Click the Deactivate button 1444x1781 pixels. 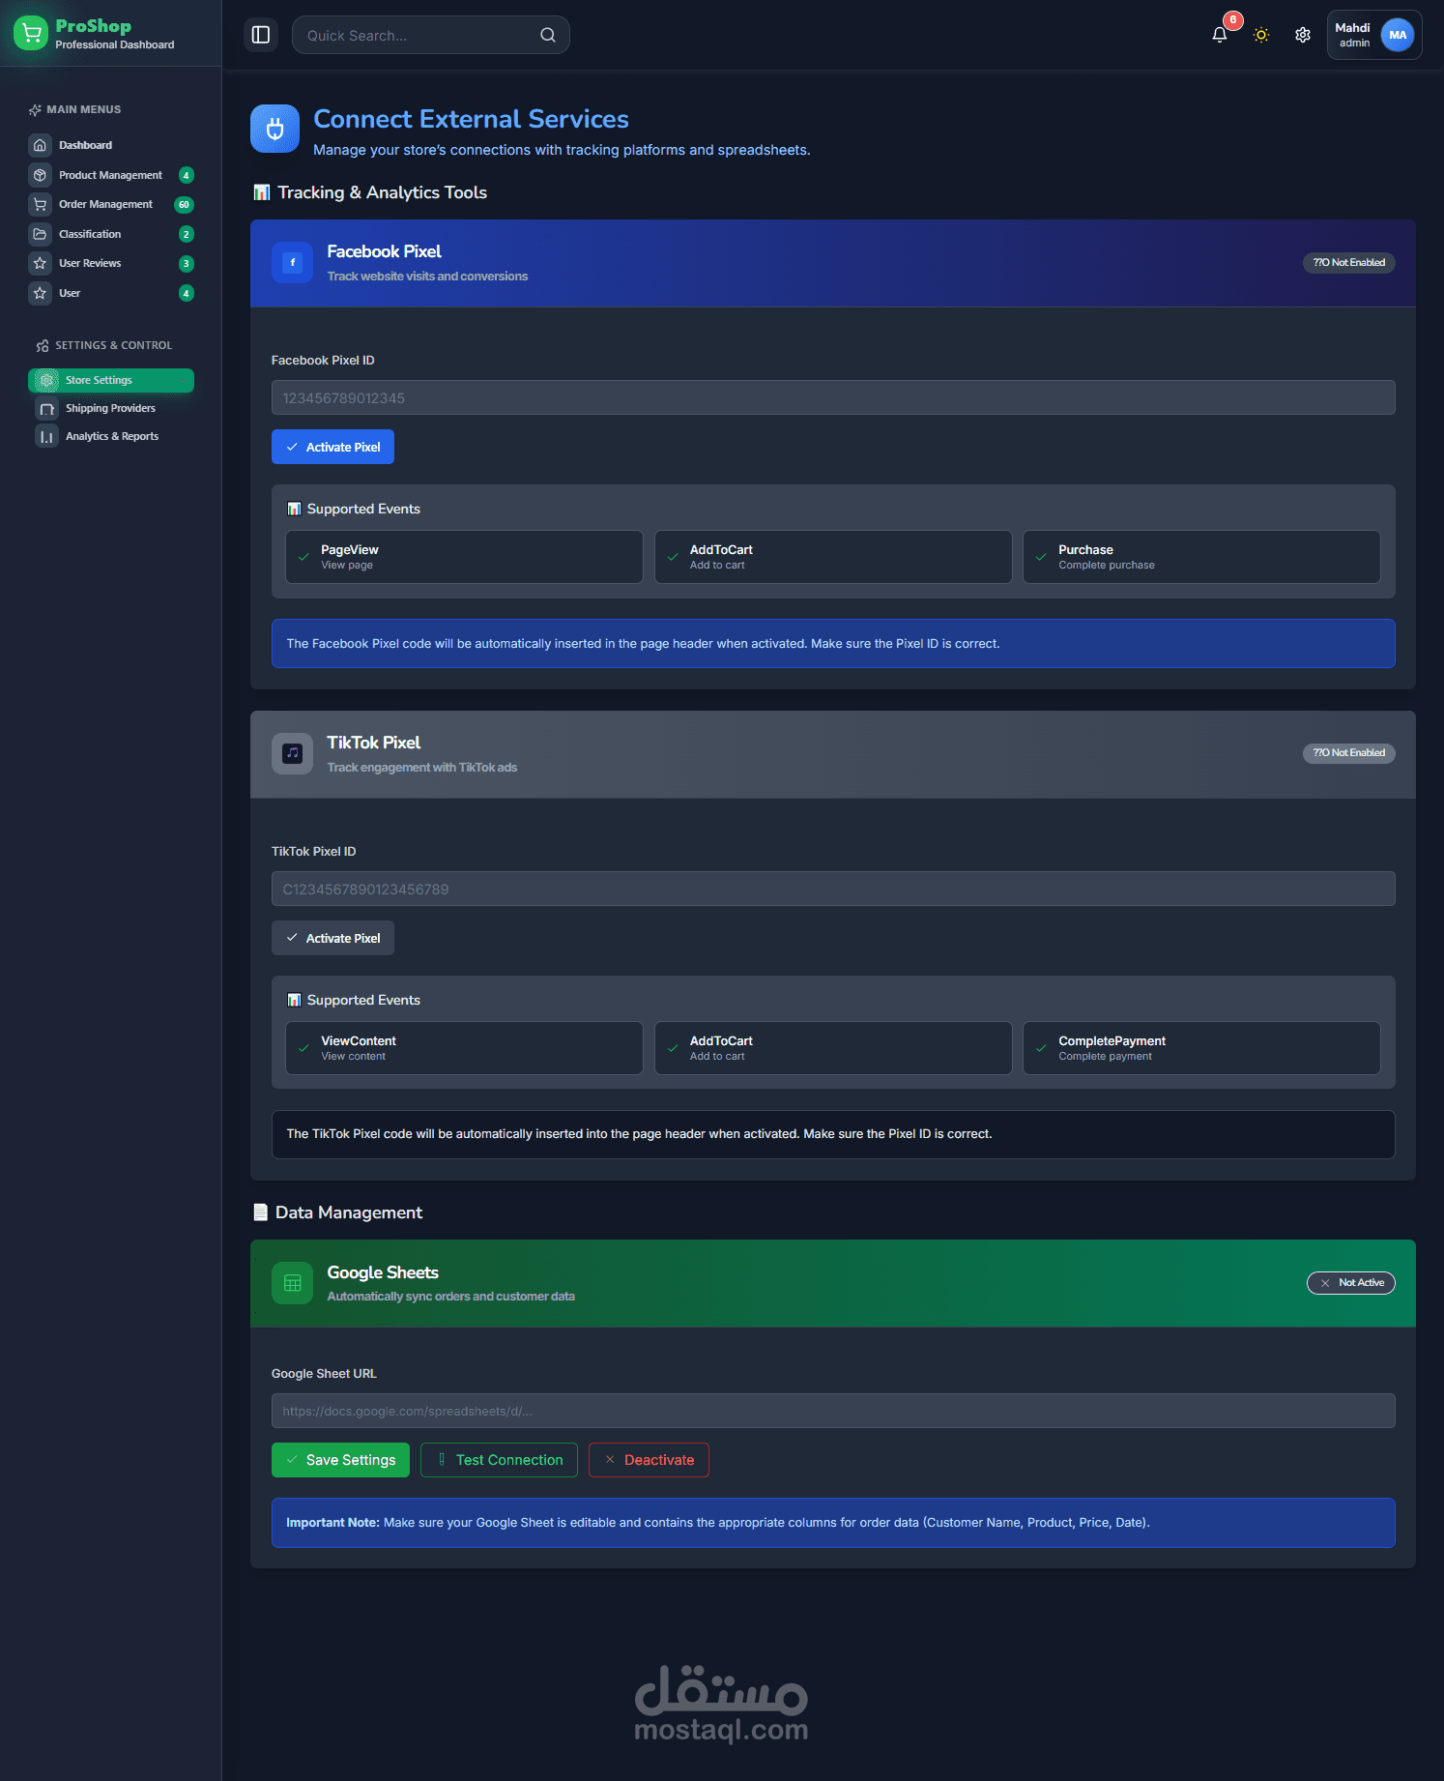(649, 1460)
